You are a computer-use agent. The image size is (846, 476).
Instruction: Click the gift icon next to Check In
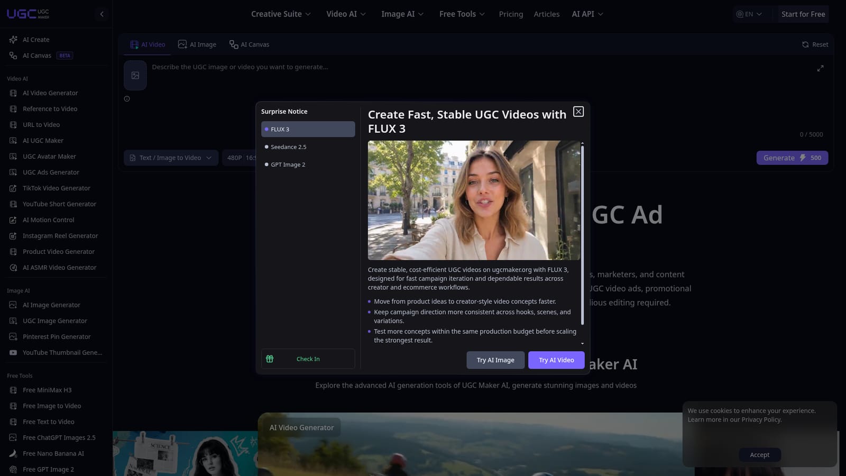click(x=270, y=359)
